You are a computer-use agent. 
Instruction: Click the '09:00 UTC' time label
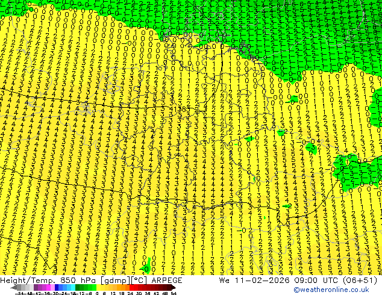[x=317, y=281]
